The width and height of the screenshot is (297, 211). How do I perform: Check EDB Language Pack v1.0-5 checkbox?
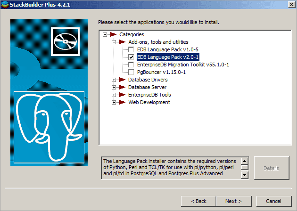[131, 49]
